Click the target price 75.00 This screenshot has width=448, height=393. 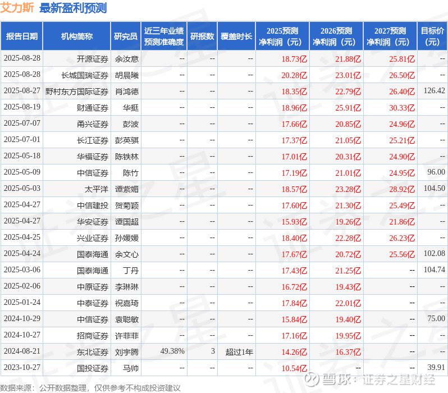[436, 319]
